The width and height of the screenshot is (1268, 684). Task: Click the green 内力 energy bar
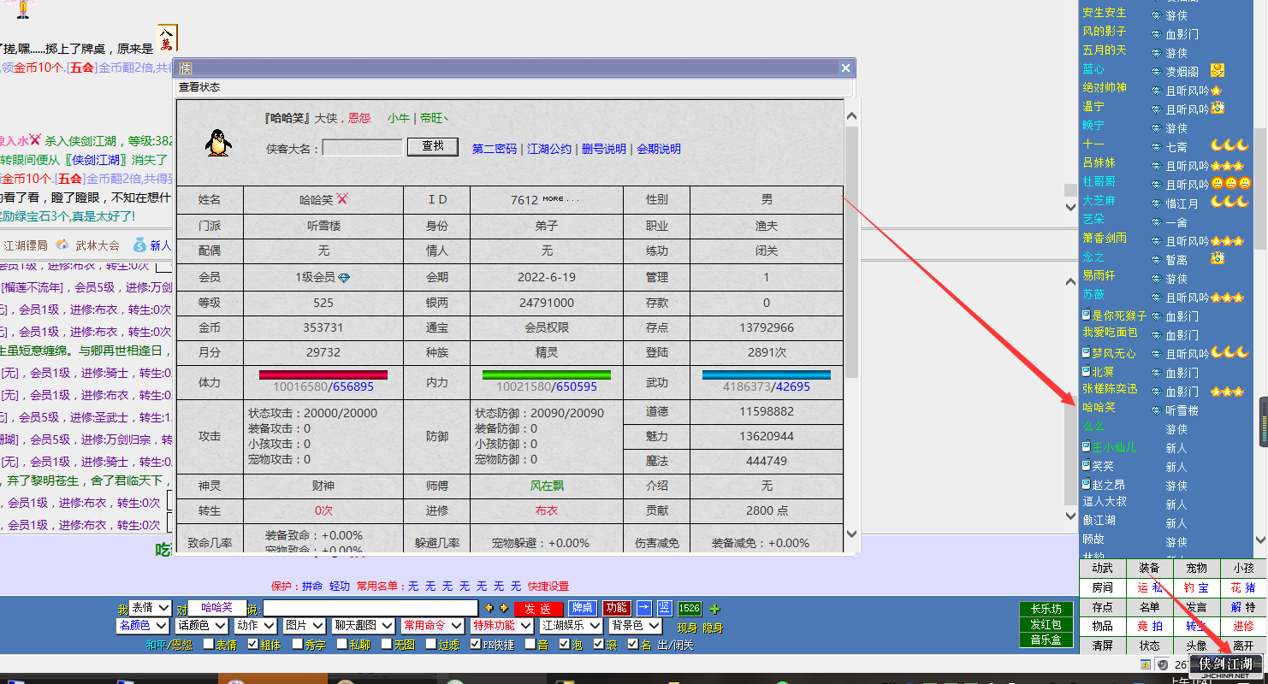(x=547, y=374)
